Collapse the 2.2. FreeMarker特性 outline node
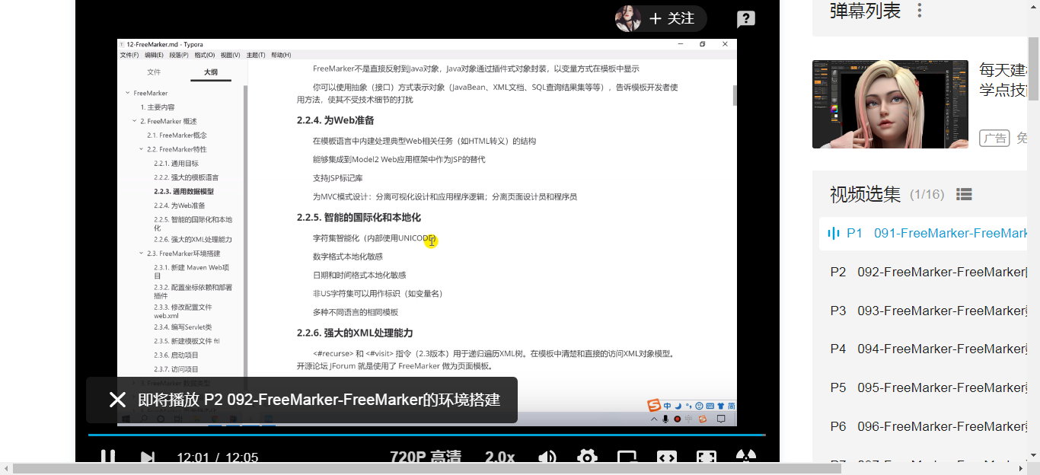The image size is (1040, 475). (141, 149)
